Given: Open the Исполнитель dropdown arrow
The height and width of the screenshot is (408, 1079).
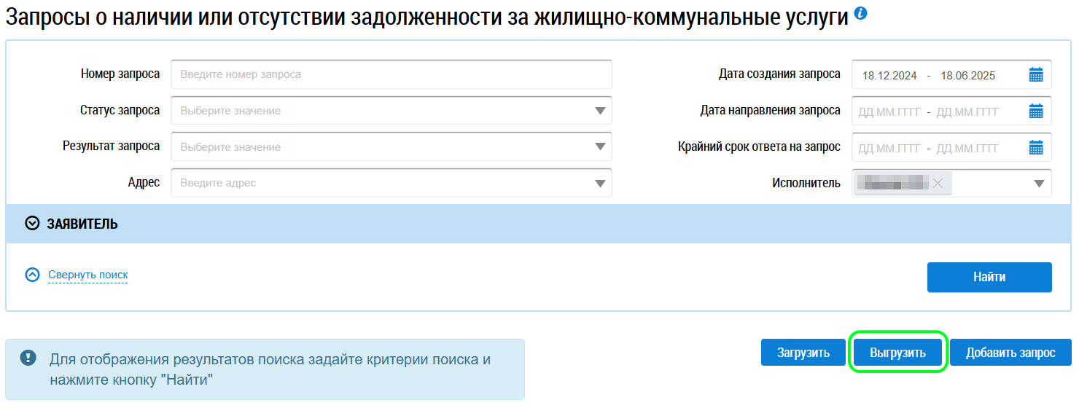Looking at the screenshot, I should point(1040,184).
